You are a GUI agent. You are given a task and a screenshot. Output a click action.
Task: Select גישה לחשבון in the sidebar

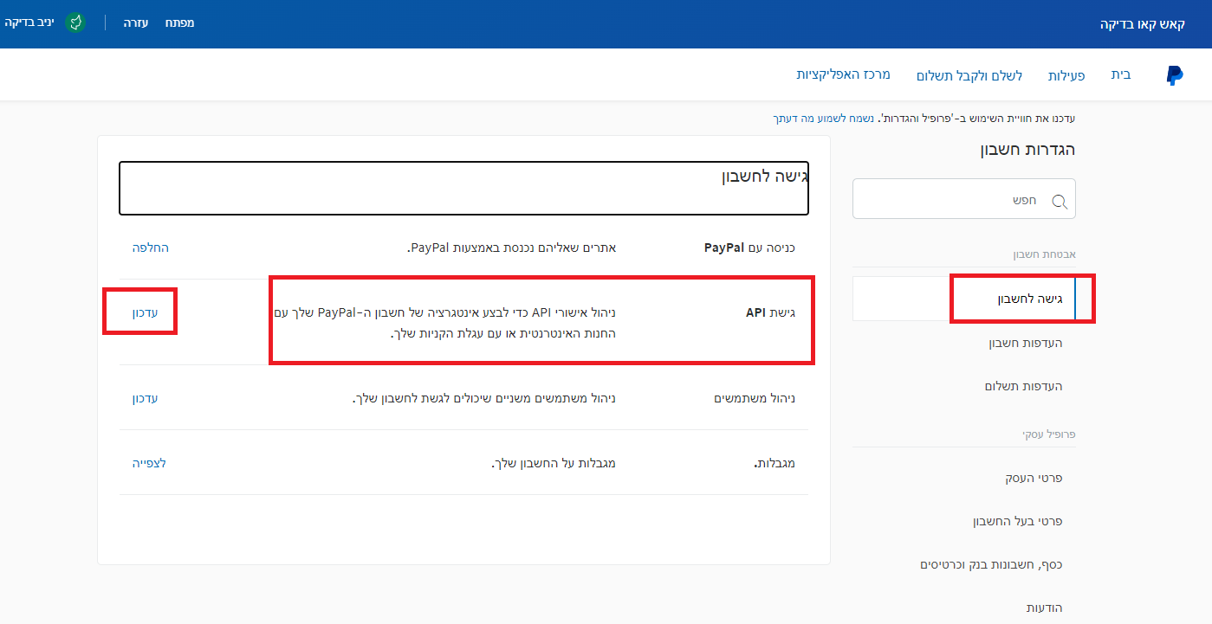964,299
